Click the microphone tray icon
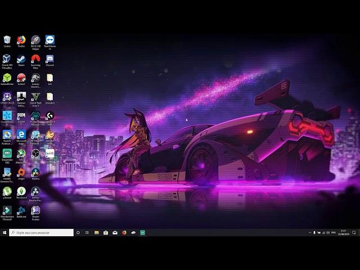This screenshot has width=360, height=270. (314, 232)
